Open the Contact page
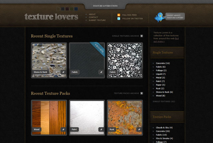 (x=94, y=17)
